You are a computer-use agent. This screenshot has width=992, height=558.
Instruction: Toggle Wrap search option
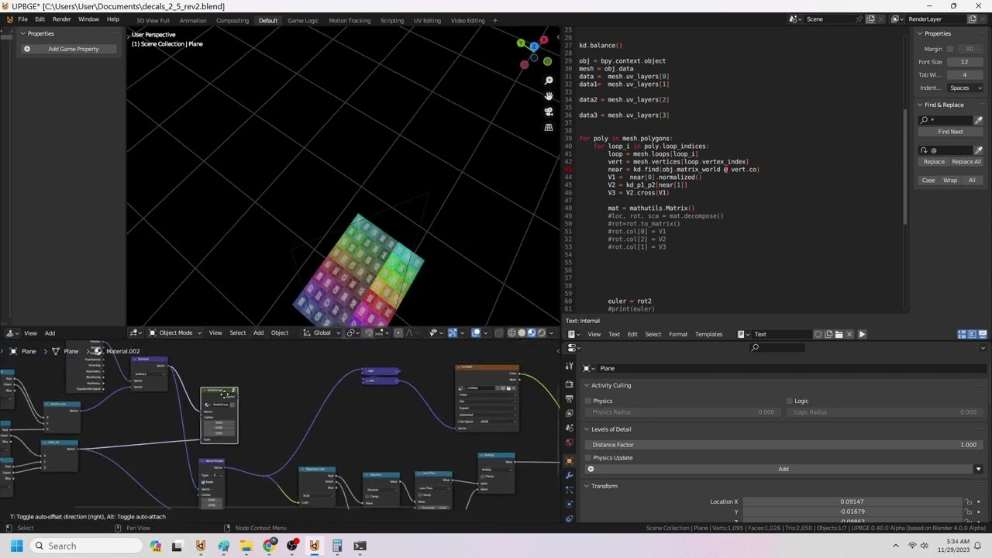coord(950,181)
